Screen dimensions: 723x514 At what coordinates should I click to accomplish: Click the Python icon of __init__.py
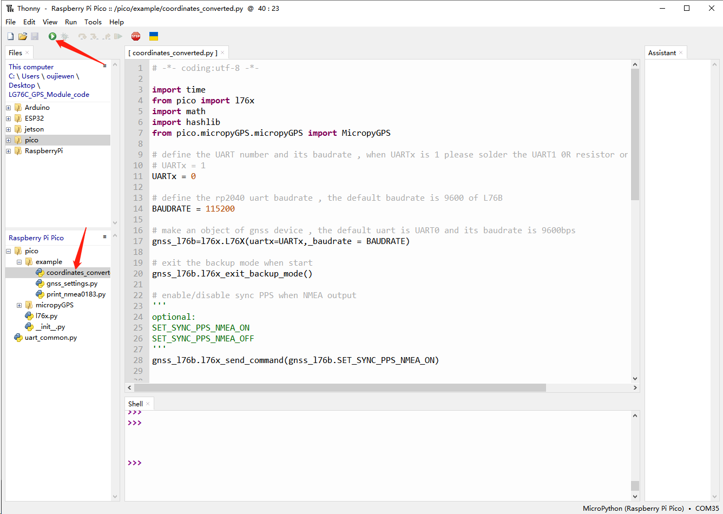(29, 327)
